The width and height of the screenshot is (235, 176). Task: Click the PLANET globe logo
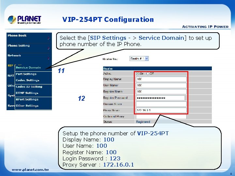(x=12, y=20)
